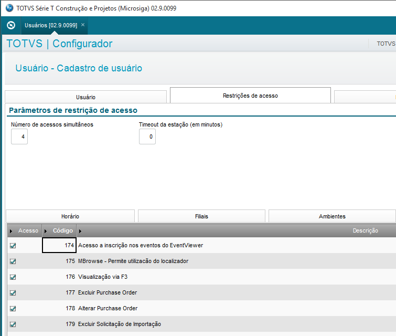Click the TOTVS label at header right

click(x=386, y=44)
